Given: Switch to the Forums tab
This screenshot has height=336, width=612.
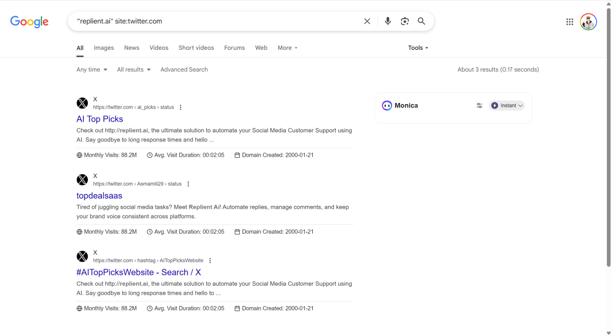Looking at the screenshot, I should pos(235,48).
